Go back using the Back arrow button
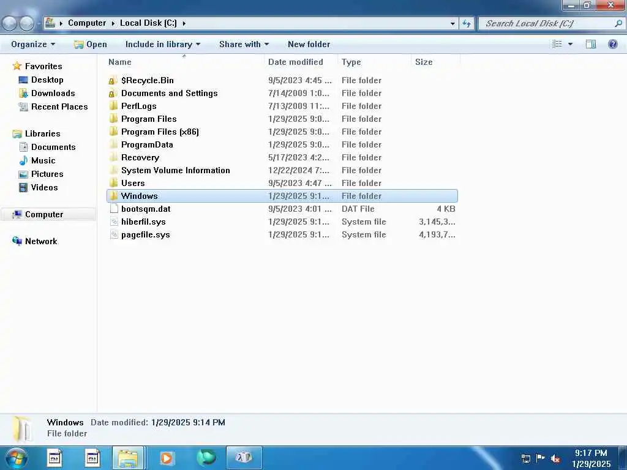 tap(10, 23)
